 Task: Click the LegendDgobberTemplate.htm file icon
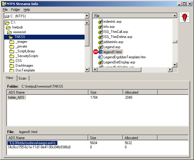coord(100,57)
